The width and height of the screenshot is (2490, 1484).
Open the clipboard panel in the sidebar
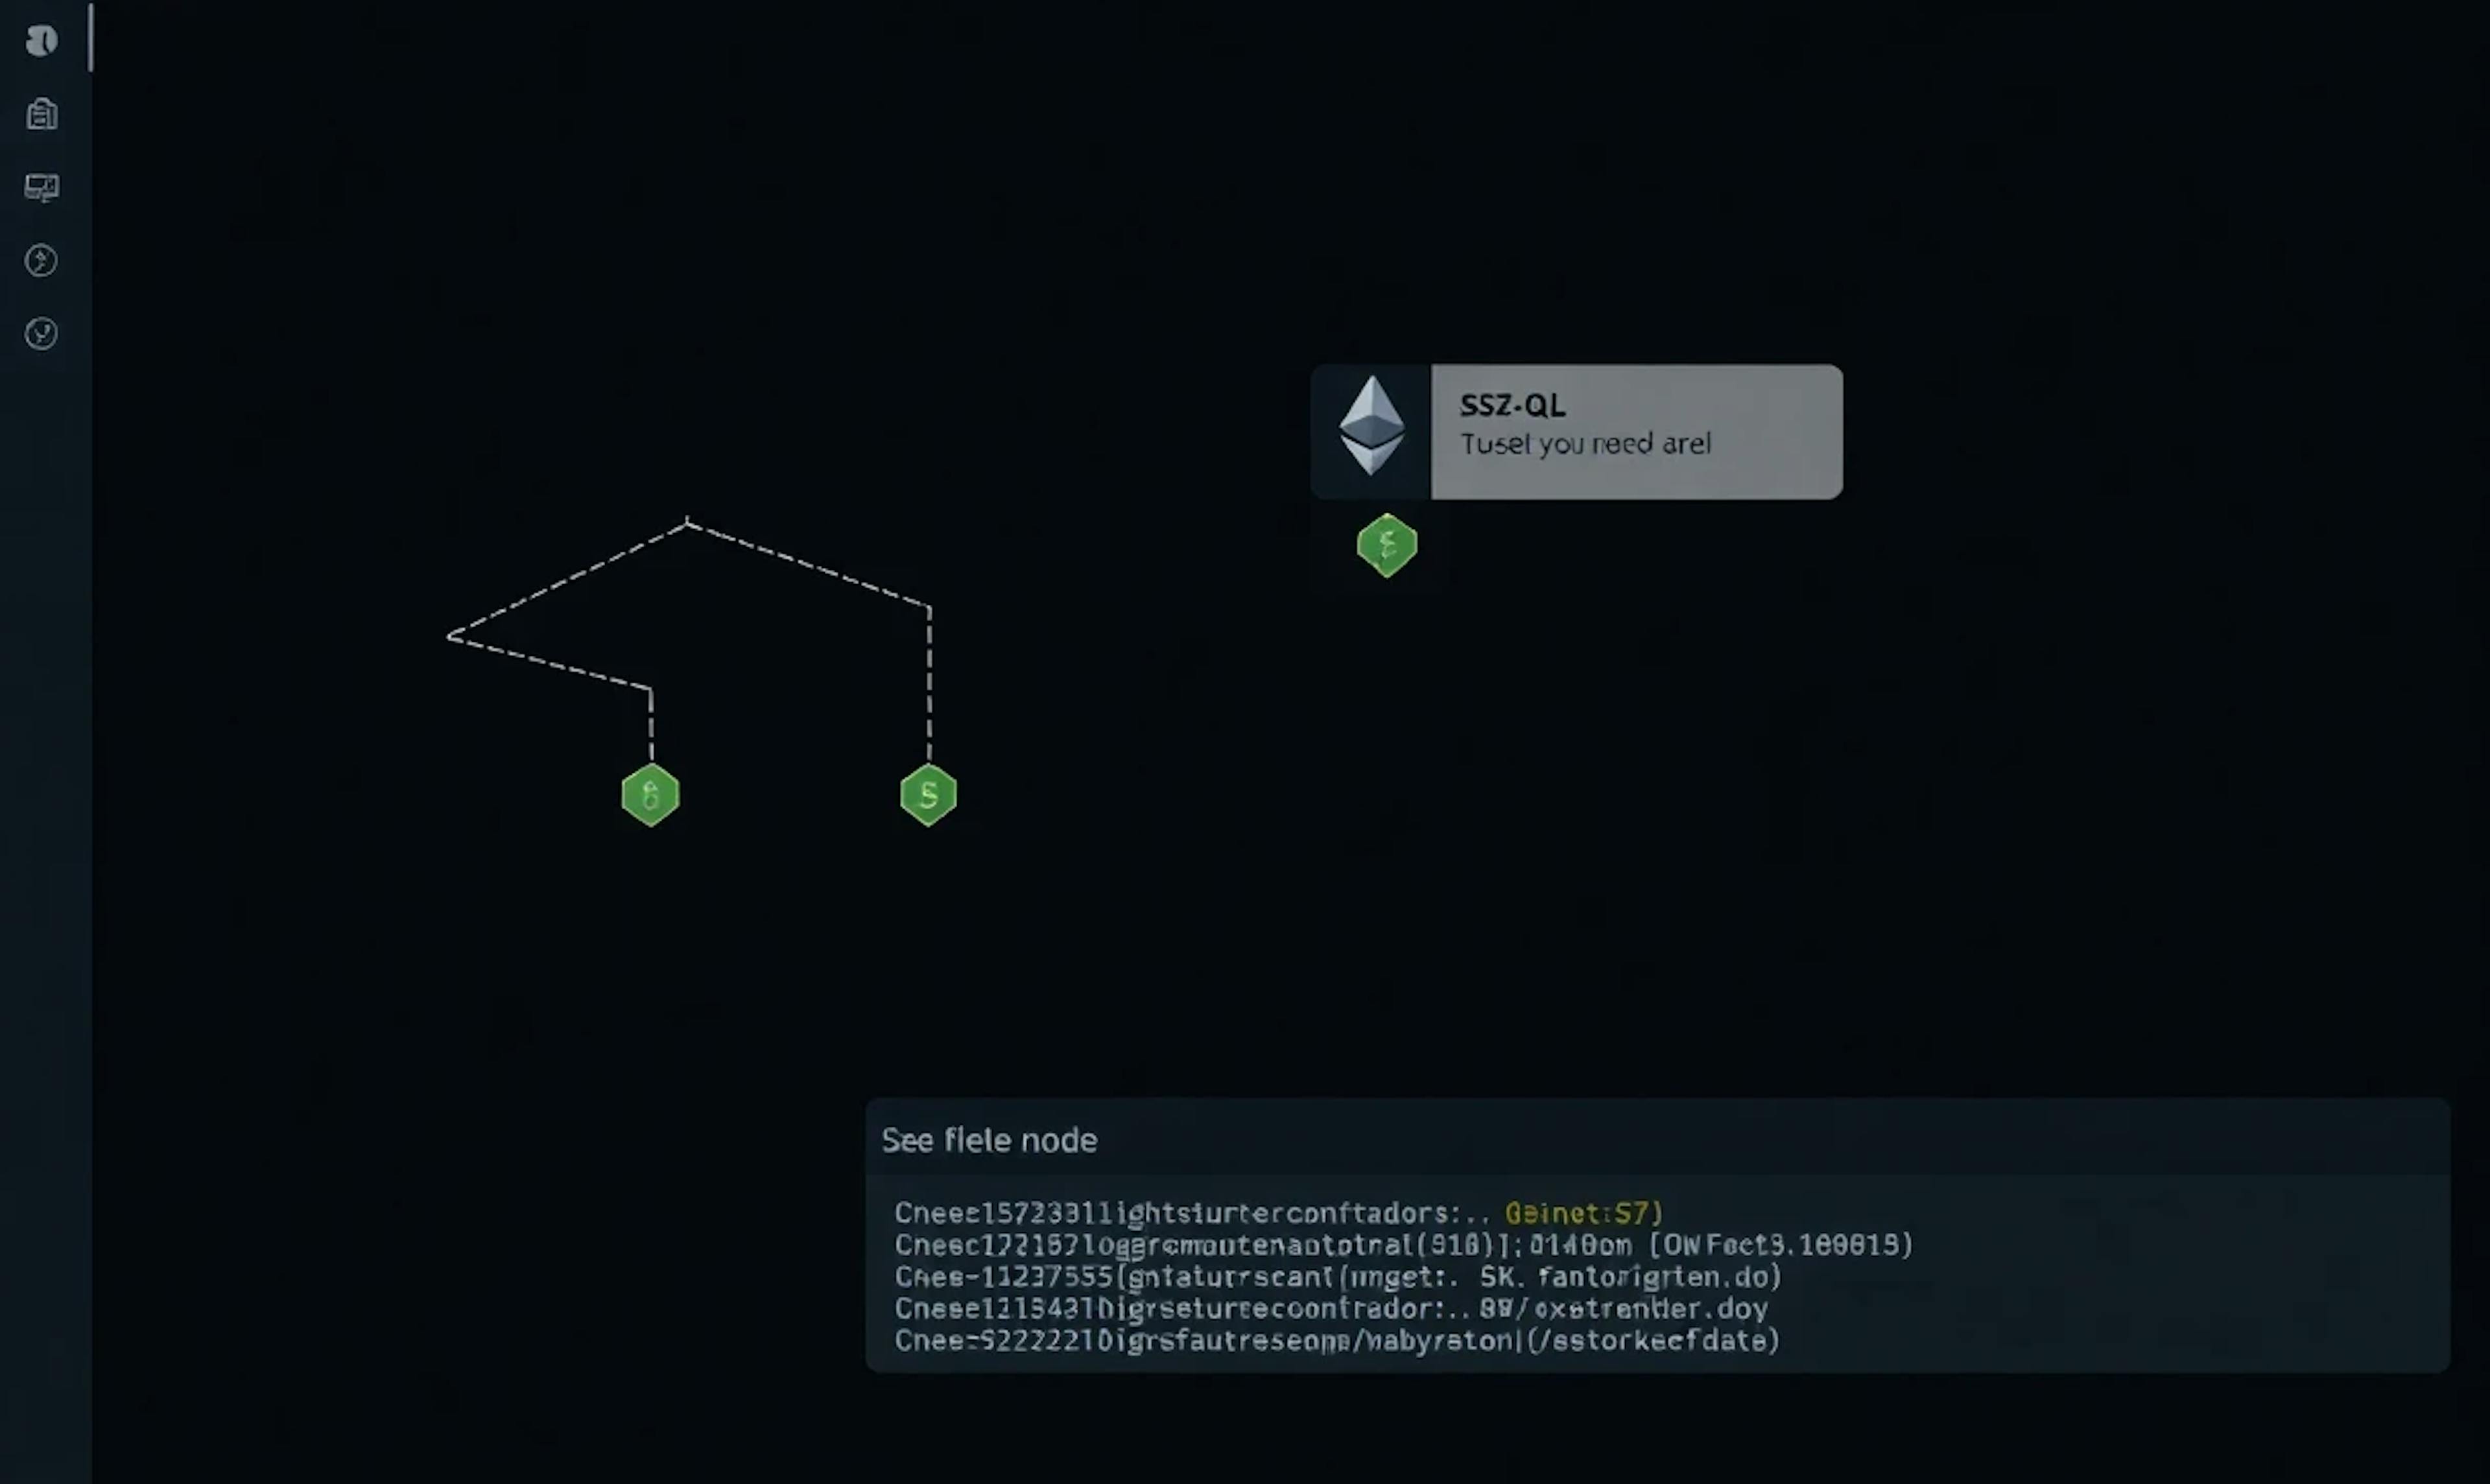point(41,114)
